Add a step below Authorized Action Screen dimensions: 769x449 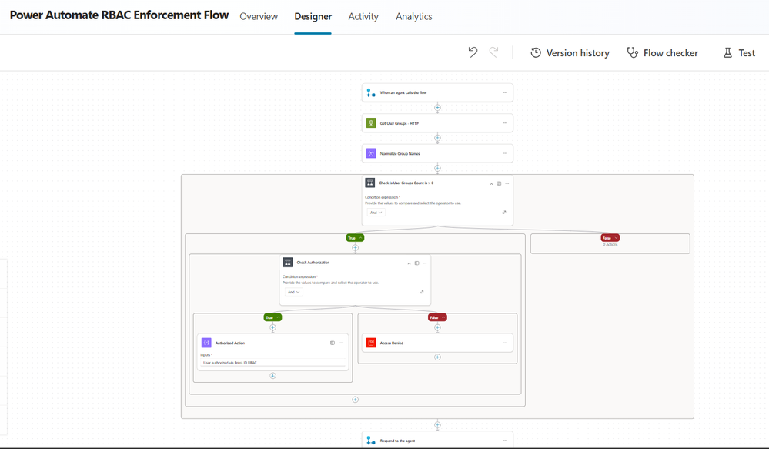(x=272, y=376)
